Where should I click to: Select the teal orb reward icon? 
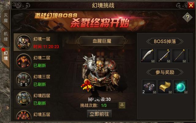181,87
